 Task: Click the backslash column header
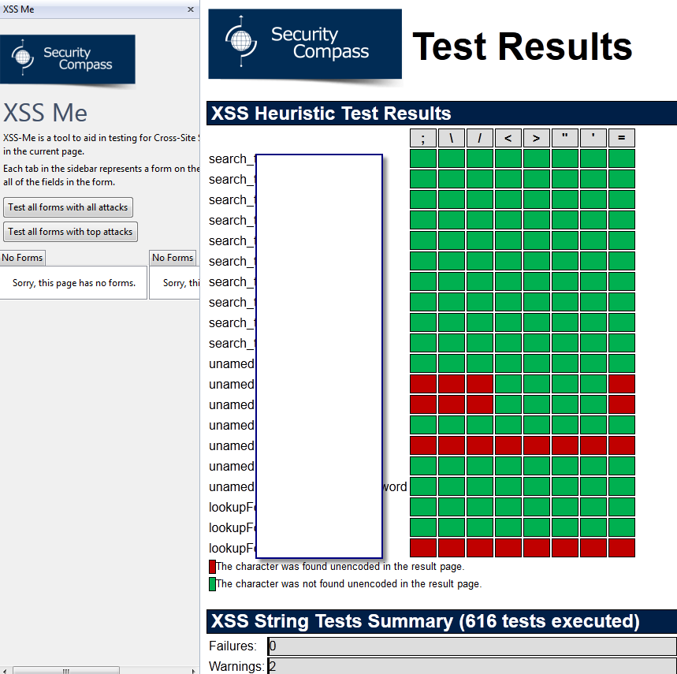451,138
